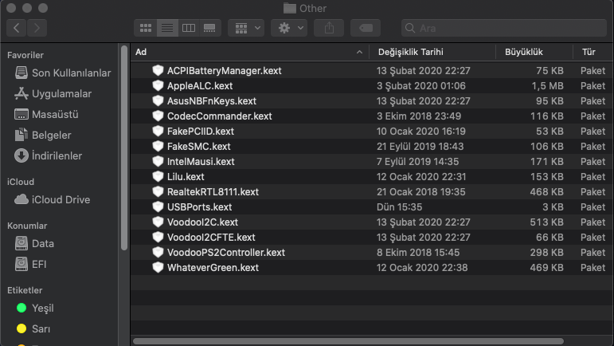Select the AppleALC.kext file icon
This screenshot has width=614, height=346.
point(158,86)
